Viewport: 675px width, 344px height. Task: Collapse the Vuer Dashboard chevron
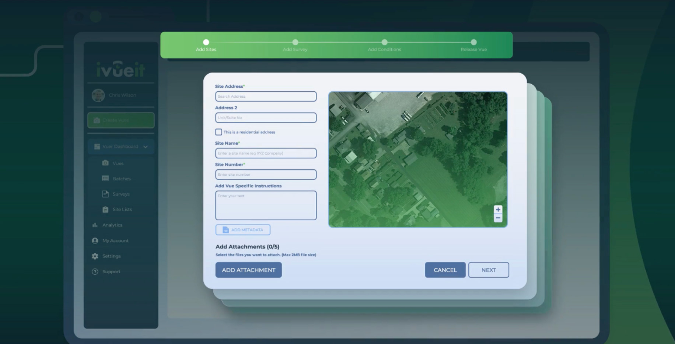146,147
